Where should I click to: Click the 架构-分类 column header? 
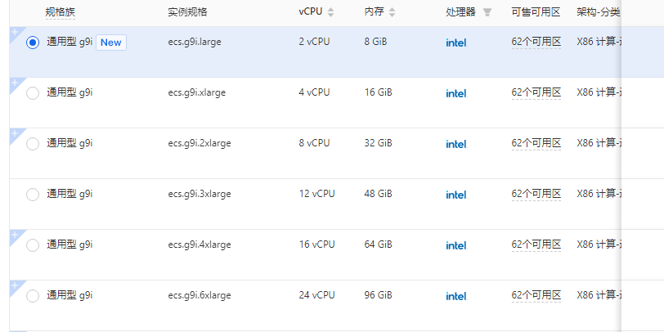pos(598,12)
